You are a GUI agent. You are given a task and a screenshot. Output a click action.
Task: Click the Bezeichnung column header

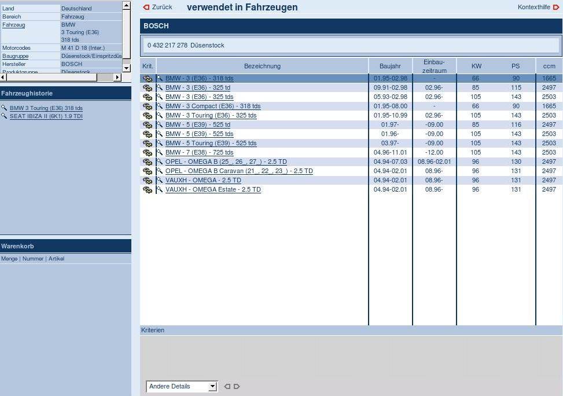[x=263, y=66]
